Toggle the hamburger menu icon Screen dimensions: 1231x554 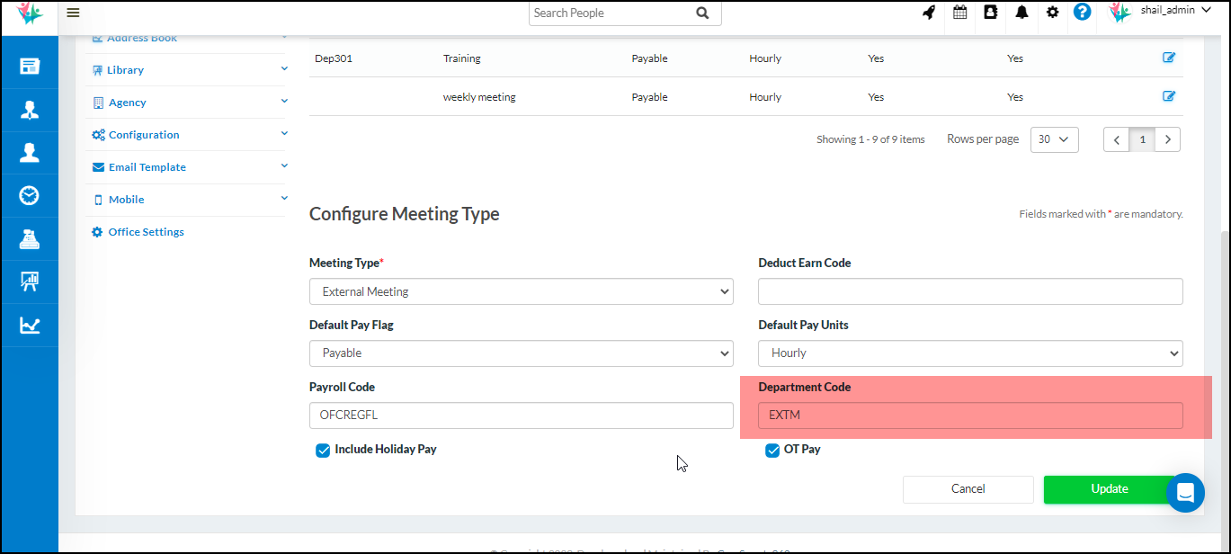tap(73, 13)
